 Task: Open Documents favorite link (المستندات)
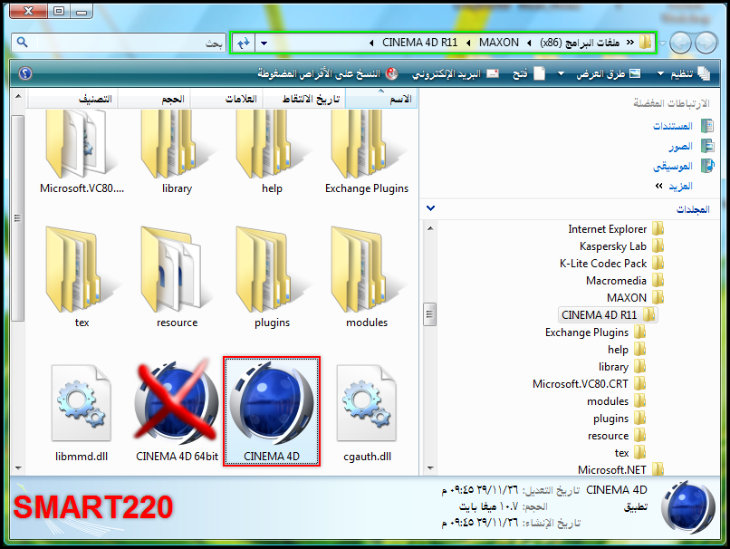click(x=672, y=126)
